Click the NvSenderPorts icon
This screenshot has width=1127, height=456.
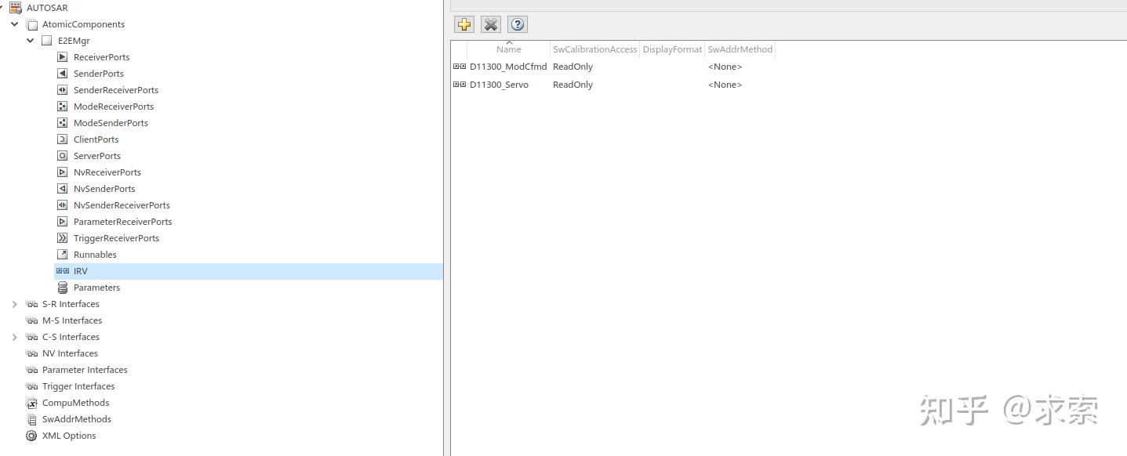pyautogui.click(x=63, y=189)
